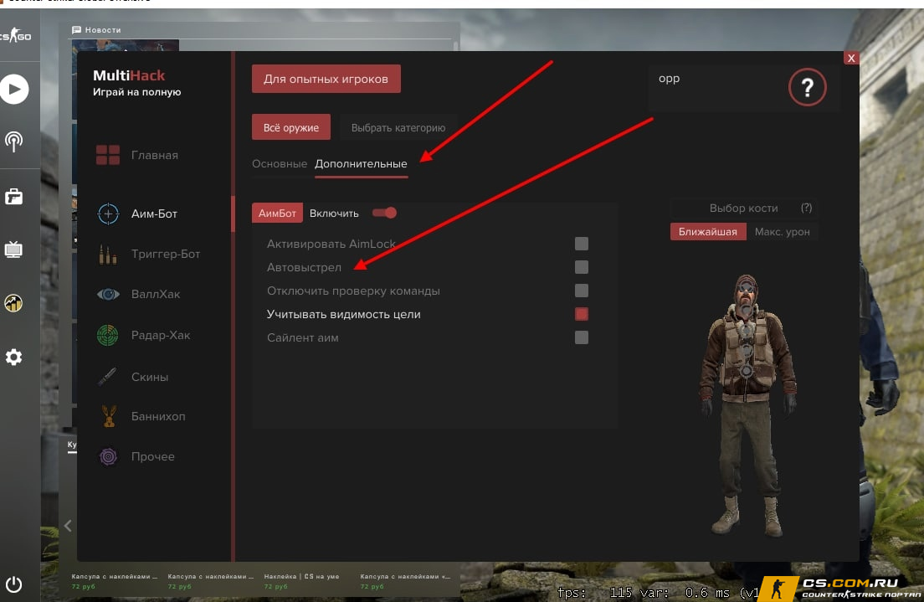Select the ВаллХак eye icon
Image resolution: width=924 pixels, height=602 pixels.
click(x=108, y=294)
